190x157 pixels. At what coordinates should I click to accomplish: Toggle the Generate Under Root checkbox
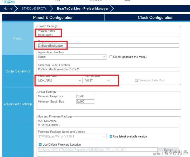[136, 80]
